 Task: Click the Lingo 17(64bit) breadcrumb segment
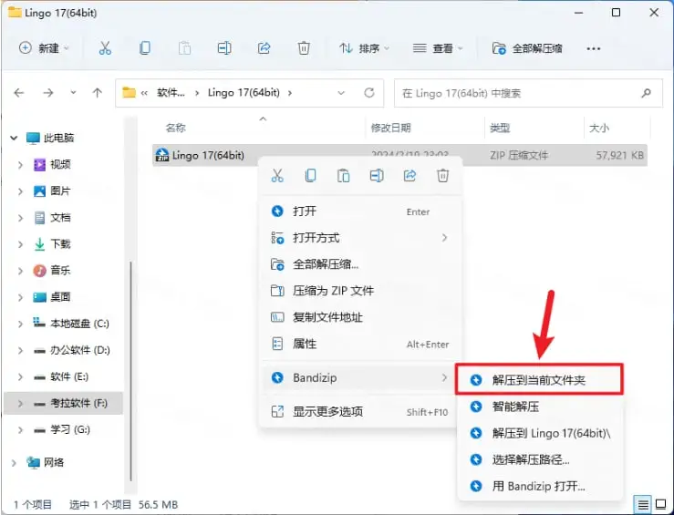(244, 93)
